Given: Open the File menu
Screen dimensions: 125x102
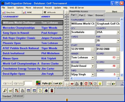Looking at the screenshot, I should [x=3, y=8].
